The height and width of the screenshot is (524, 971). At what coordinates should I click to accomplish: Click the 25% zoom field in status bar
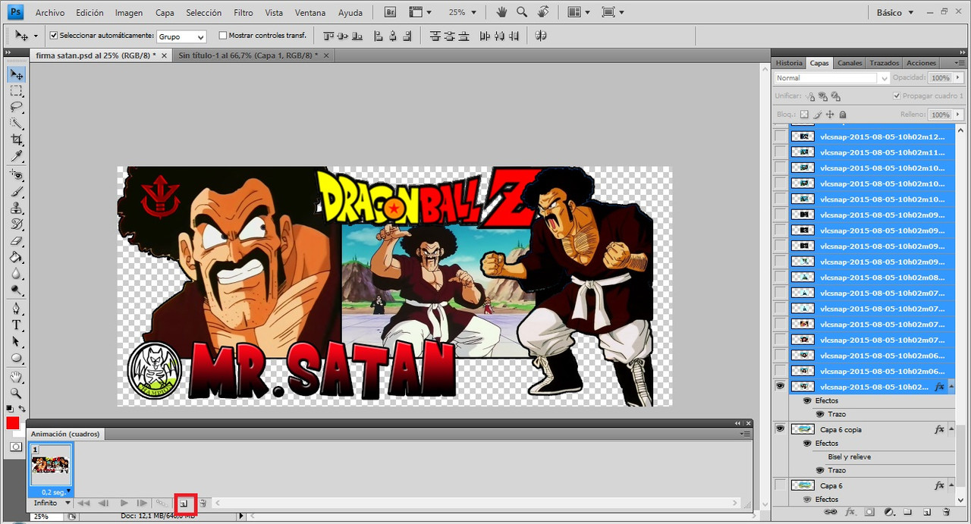46,516
